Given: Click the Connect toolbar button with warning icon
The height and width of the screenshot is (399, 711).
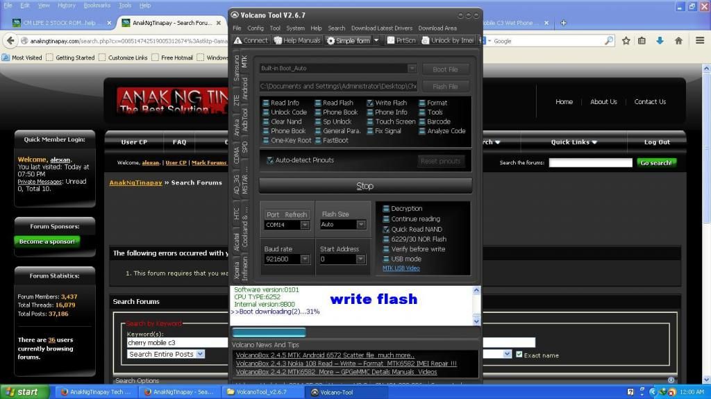Looking at the screenshot, I should tap(250, 40).
